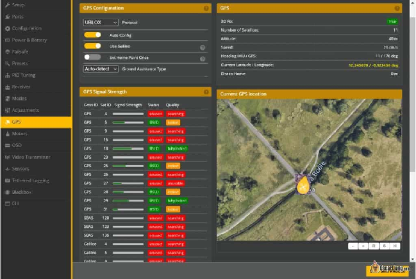Click help icon in GPS info panel header
Image resolution: width=416 pixels, height=279 pixels.
tap(397, 8)
